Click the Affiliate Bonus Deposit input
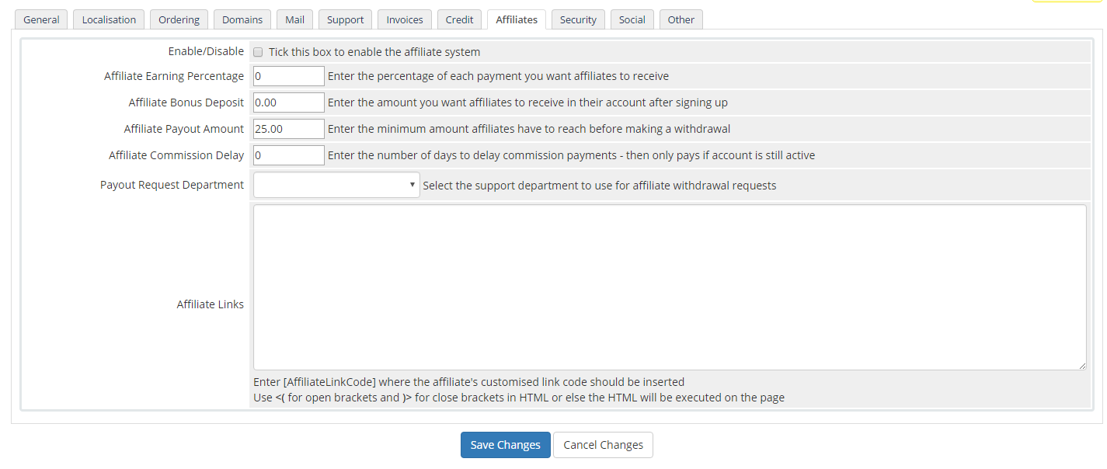This screenshot has width=1107, height=469. point(288,102)
